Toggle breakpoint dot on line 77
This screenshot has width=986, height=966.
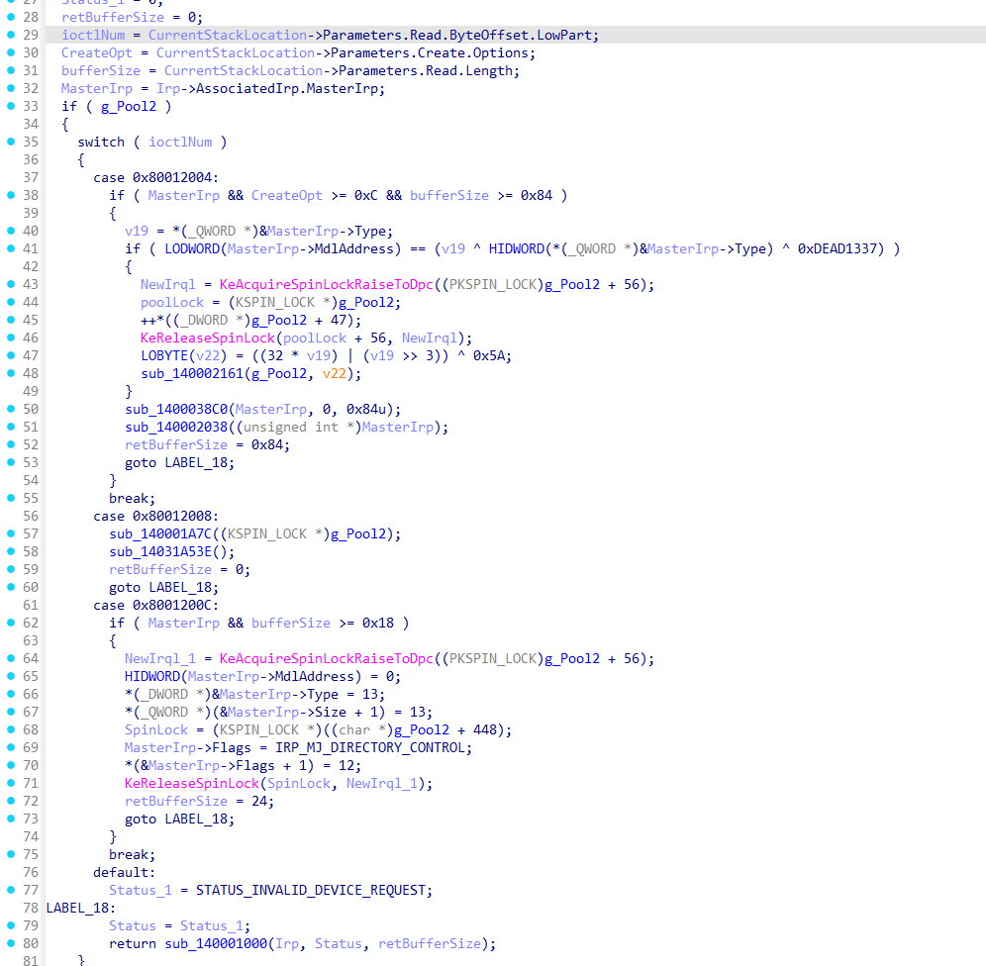pos(11,890)
